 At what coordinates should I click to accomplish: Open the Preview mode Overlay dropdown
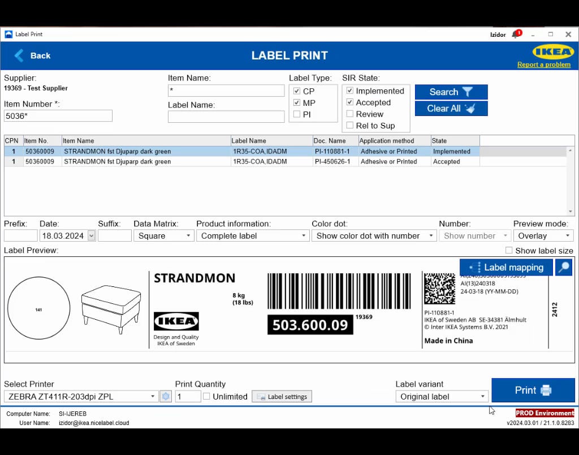[x=543, y=236]
